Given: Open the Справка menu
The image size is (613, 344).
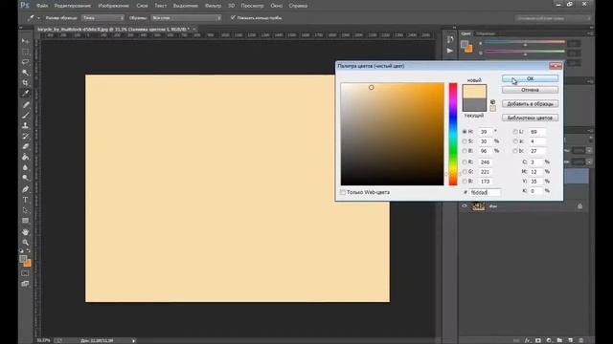Looking at the screenshot, I should click(x=298, y=6).
